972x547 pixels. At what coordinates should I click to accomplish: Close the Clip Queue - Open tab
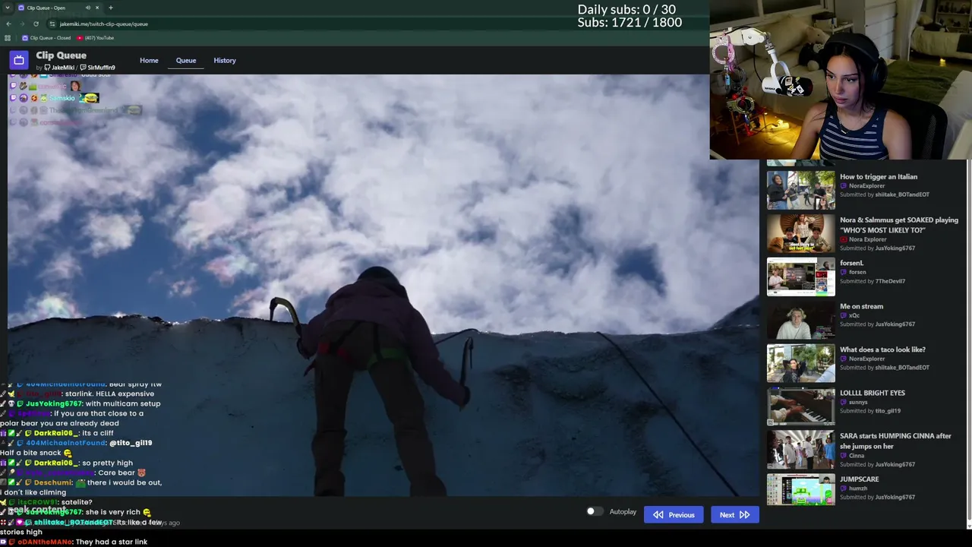click(97, 8)
